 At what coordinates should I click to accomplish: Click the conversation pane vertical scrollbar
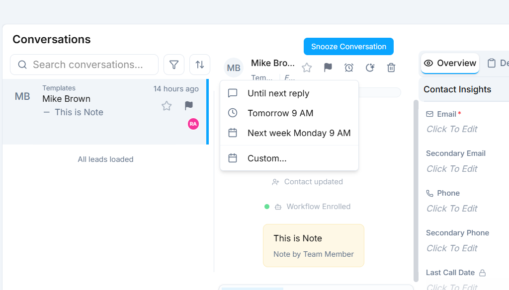coord(416,189)
